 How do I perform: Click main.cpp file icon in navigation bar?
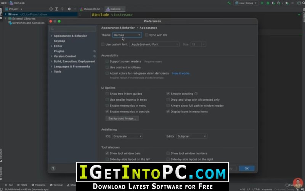pyautogui.click(x=11, y=3)
